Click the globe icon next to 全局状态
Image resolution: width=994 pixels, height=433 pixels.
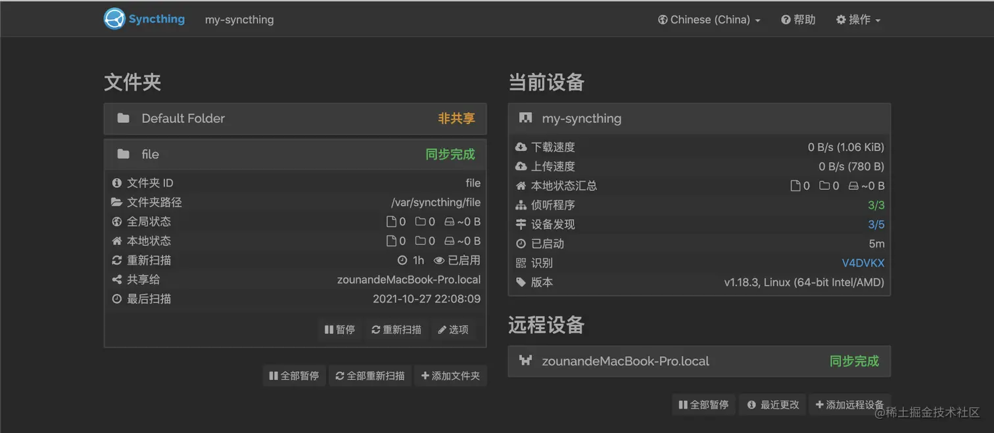pos(117,221)
